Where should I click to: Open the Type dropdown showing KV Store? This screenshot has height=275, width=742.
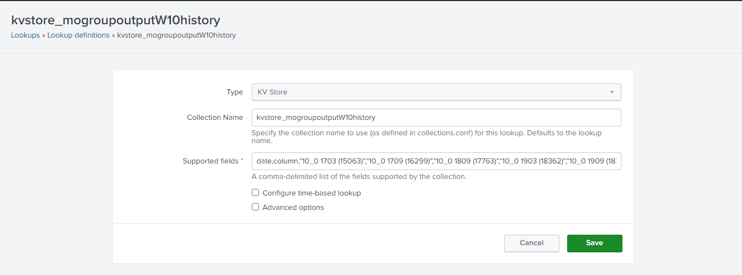[436, 92]
